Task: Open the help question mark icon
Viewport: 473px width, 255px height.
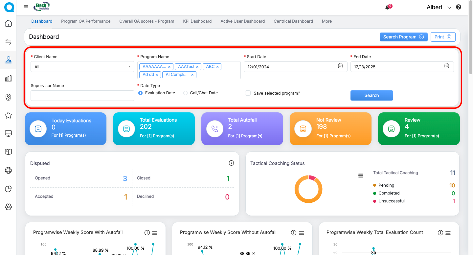Action: (459, 7)
